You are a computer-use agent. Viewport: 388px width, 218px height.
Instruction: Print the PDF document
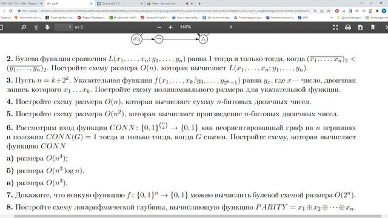pos(347,27)
